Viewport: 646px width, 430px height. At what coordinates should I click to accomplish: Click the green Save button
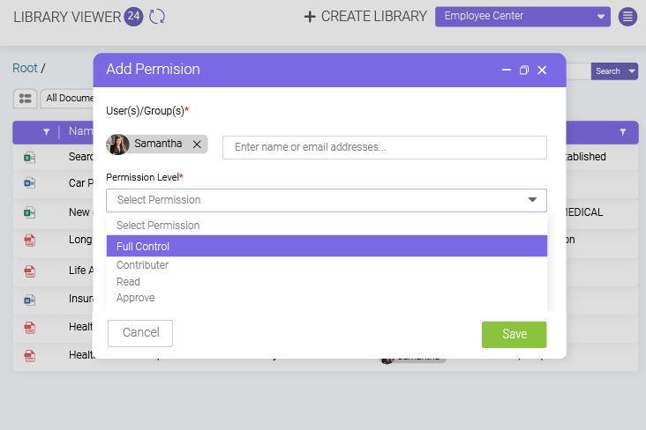pos(515,335)
